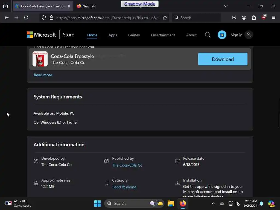
Task: Click the Download button
Action: (x=223, y=59)
